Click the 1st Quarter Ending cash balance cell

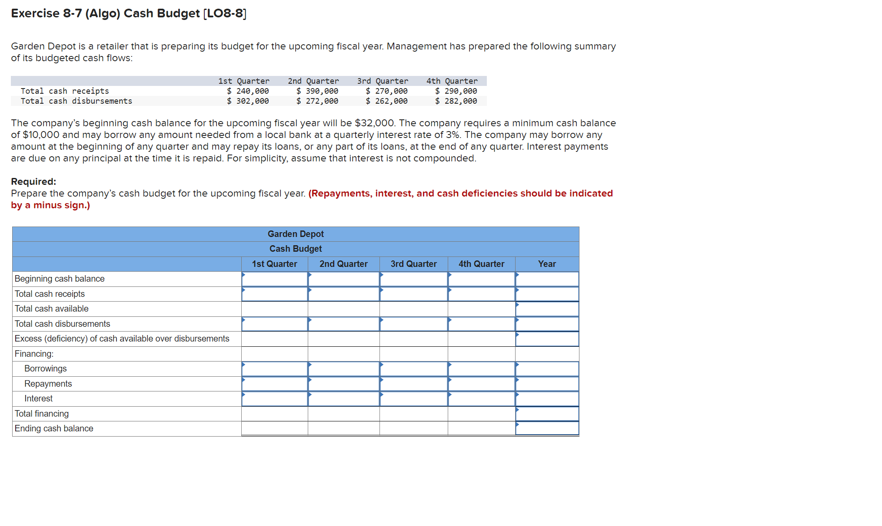click(x=275, y=429)
